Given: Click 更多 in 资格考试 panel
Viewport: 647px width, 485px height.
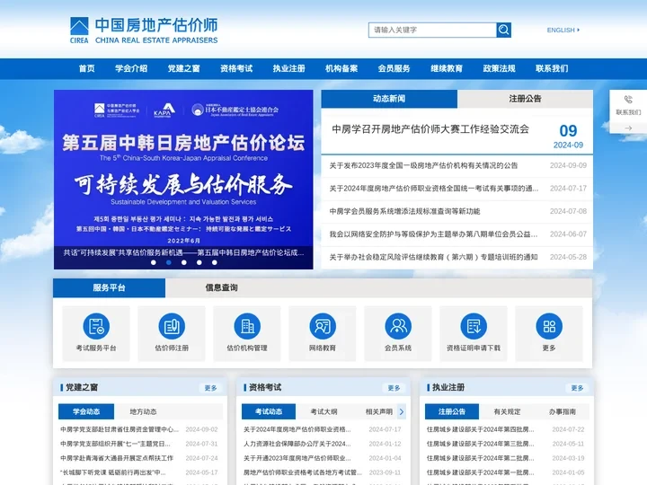Looking at the screenshot, I should coord(394,388).
